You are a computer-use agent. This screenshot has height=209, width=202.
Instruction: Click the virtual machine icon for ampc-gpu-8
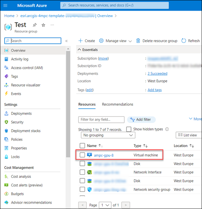pos(89,155)
